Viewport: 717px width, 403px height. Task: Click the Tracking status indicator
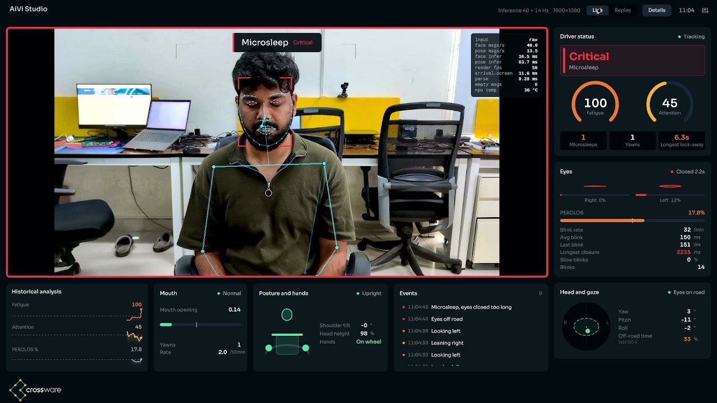pos(691,37)
